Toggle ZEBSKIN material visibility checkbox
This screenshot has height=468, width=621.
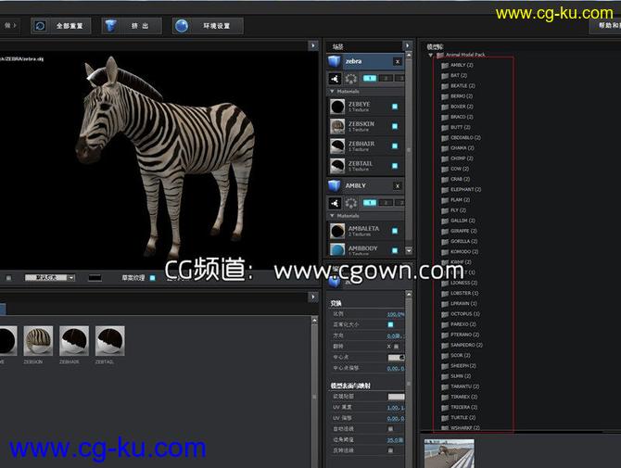pyautogui.click(x=395, y=126)
